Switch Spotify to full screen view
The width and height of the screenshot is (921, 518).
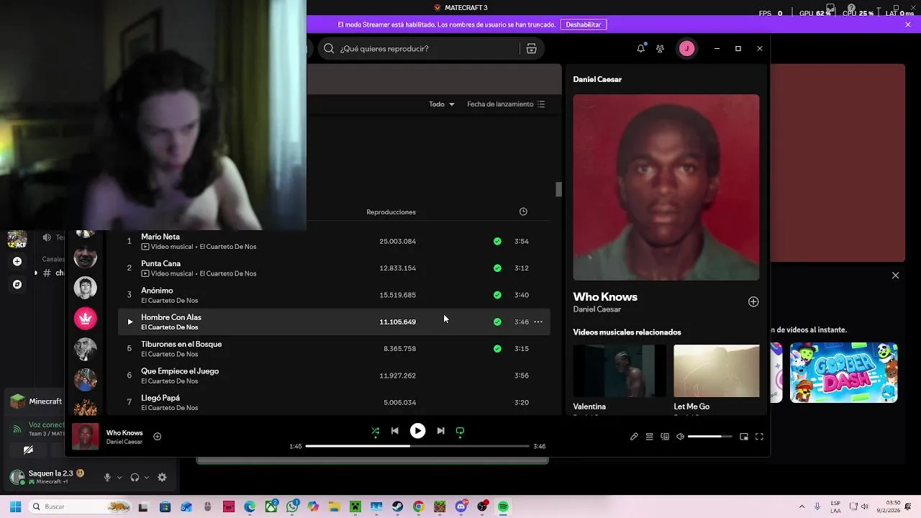(x=759, y=437)
